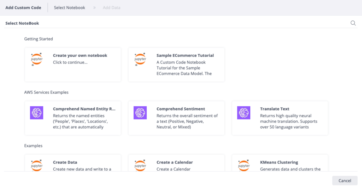The height and width of the screenshot is (189, 362).
Task: Click 'A Custom Code Notebook' description
Action: [181, 62]
